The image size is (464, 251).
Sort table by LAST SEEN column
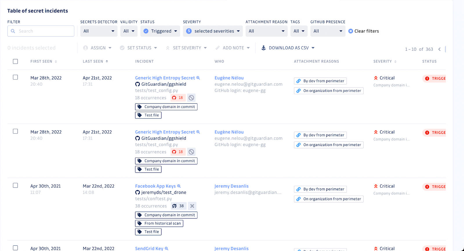(95, 61)
